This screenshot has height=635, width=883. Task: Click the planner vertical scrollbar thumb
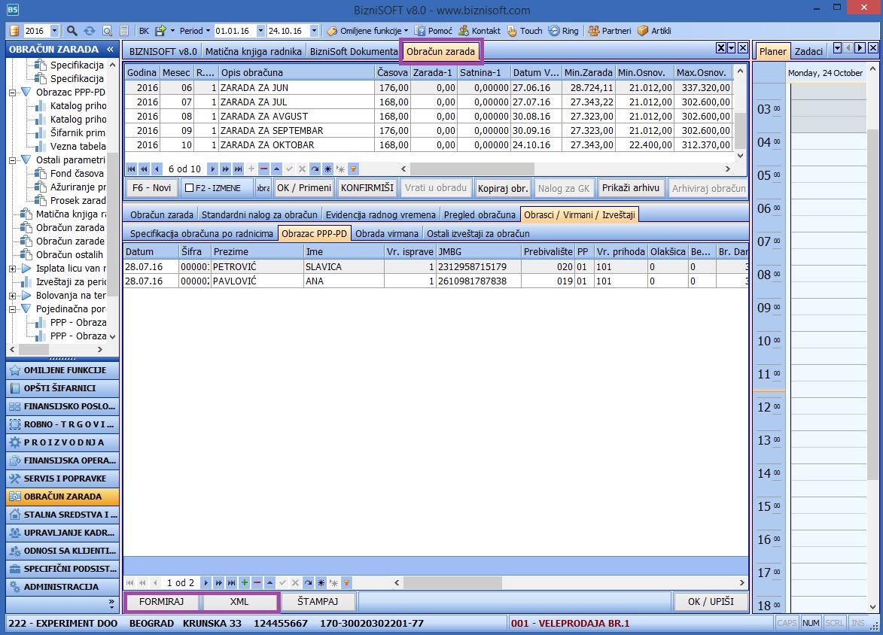coord(873,304)
